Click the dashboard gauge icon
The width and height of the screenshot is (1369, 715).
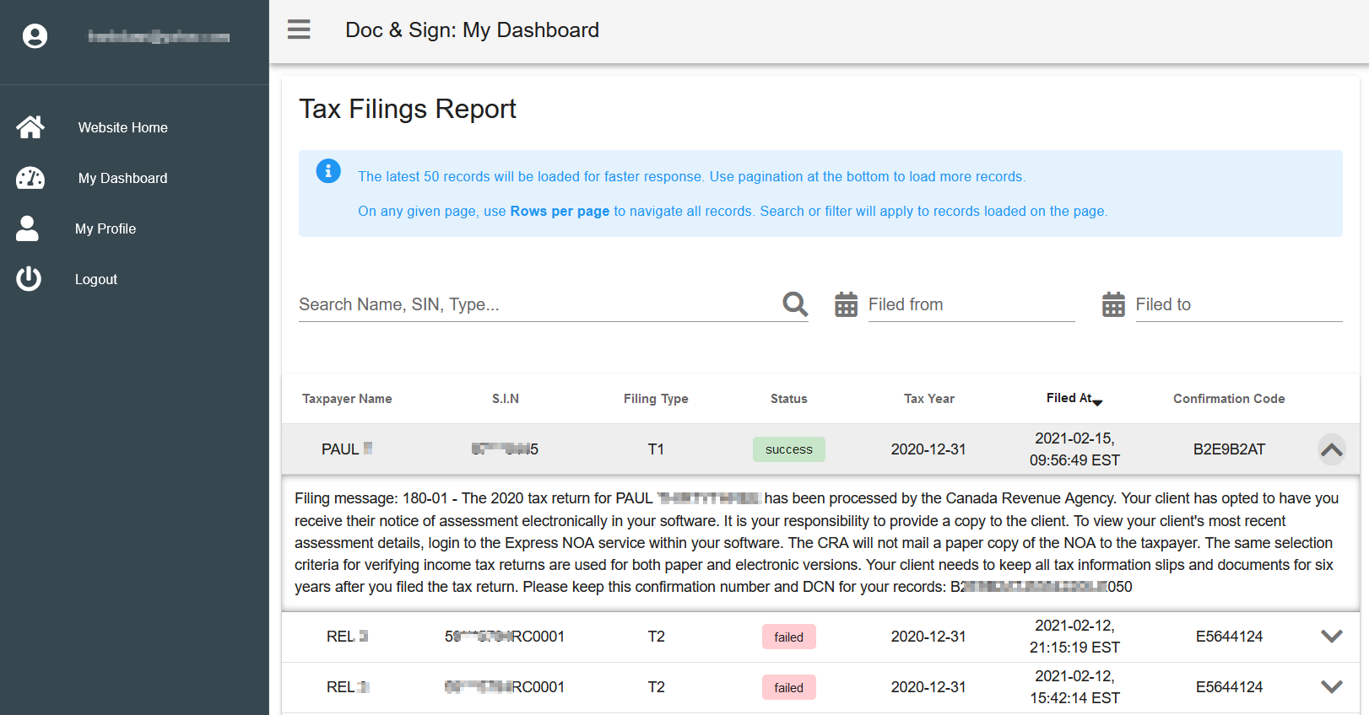pos(30,178)
